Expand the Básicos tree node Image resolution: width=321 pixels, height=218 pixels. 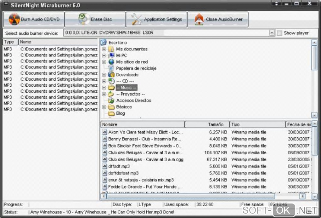click(x=104, y=107)
